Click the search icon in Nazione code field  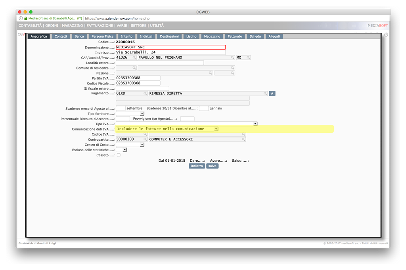coord(232,73)
